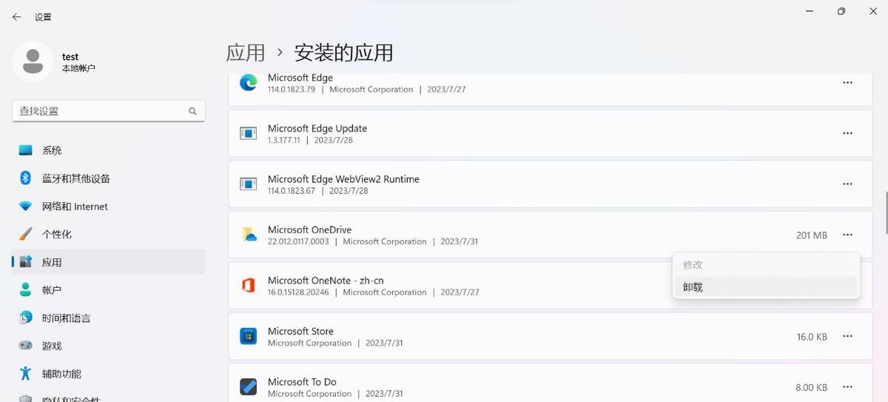Click the Microsoft Store size 16.0 KB

tap(812, 337)
